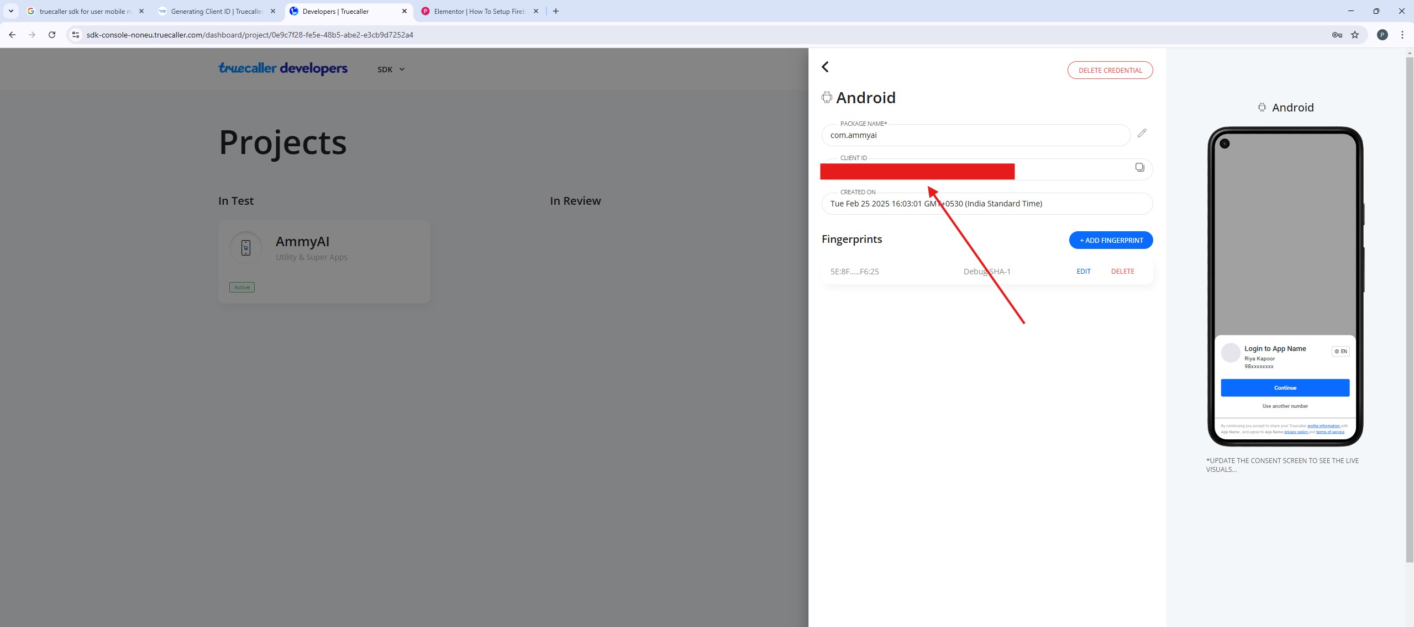Viewport: 1414px width, 627px height.
Task: Open the tab search chevron dropdown
Action: [10, 11]
